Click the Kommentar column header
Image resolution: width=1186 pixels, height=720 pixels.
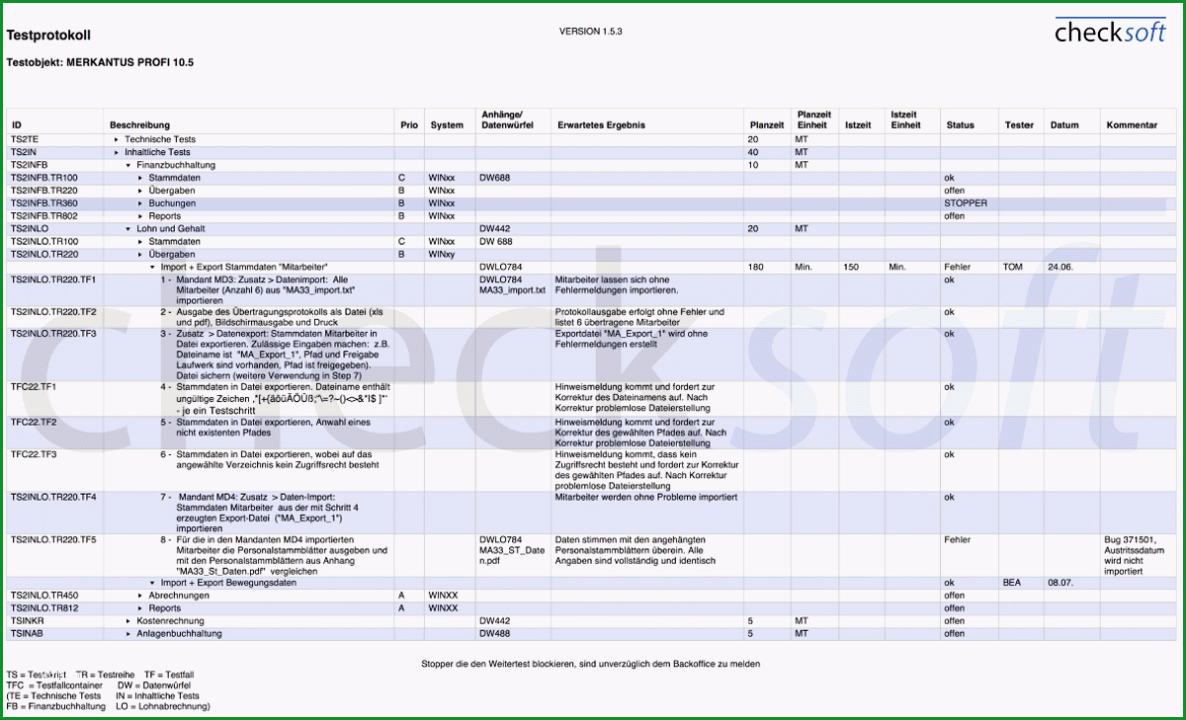coord(1132,125)
